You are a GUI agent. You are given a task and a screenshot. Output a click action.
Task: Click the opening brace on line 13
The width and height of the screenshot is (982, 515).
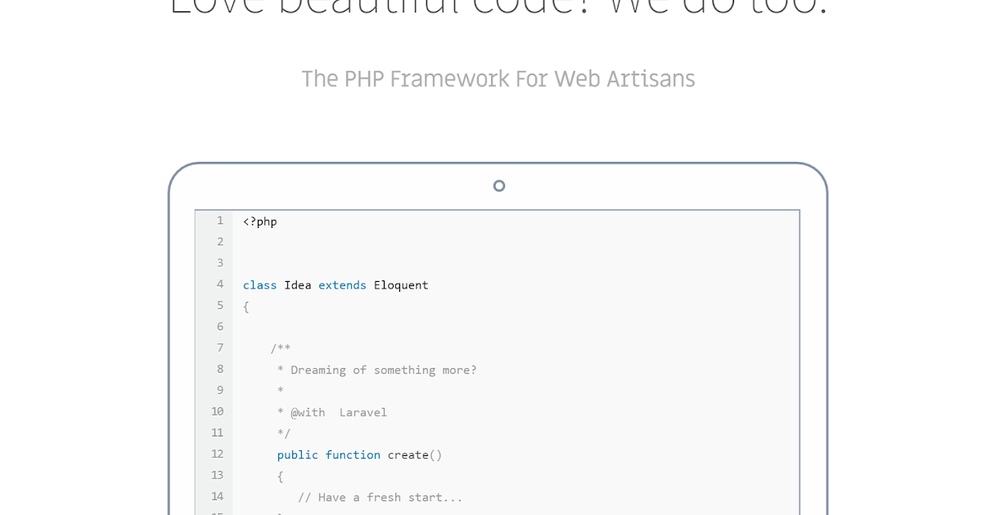click(280, 477)
